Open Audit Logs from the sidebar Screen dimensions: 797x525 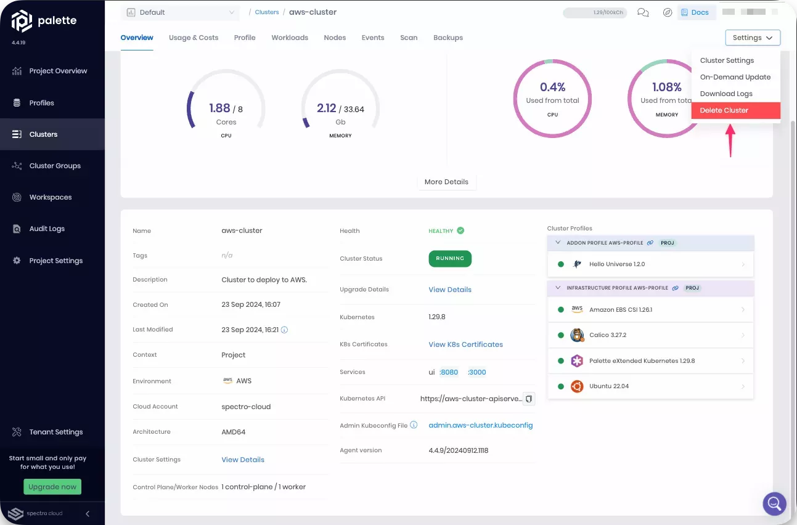tap(47, 229)
